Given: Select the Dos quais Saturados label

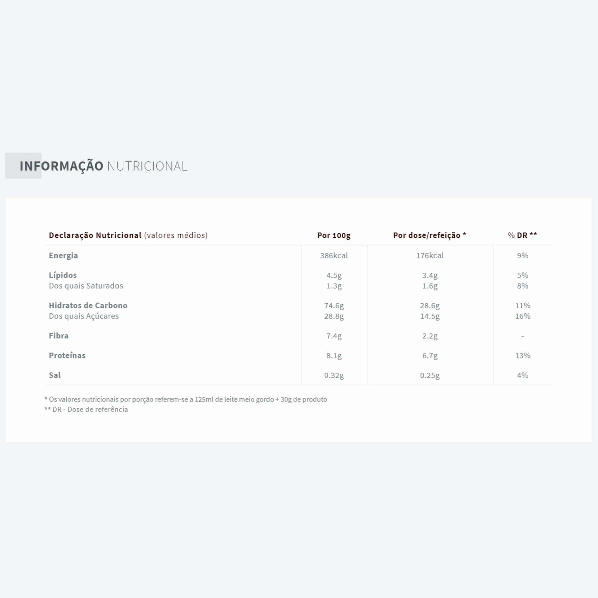Looking at the screenshot, I should pos(86,286).
